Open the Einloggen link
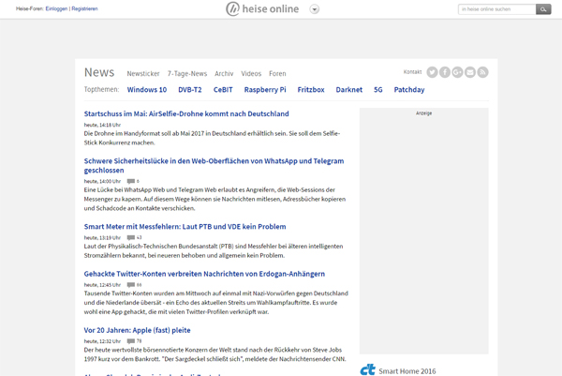The image size is (562, 376). click(x=56, y=8)
